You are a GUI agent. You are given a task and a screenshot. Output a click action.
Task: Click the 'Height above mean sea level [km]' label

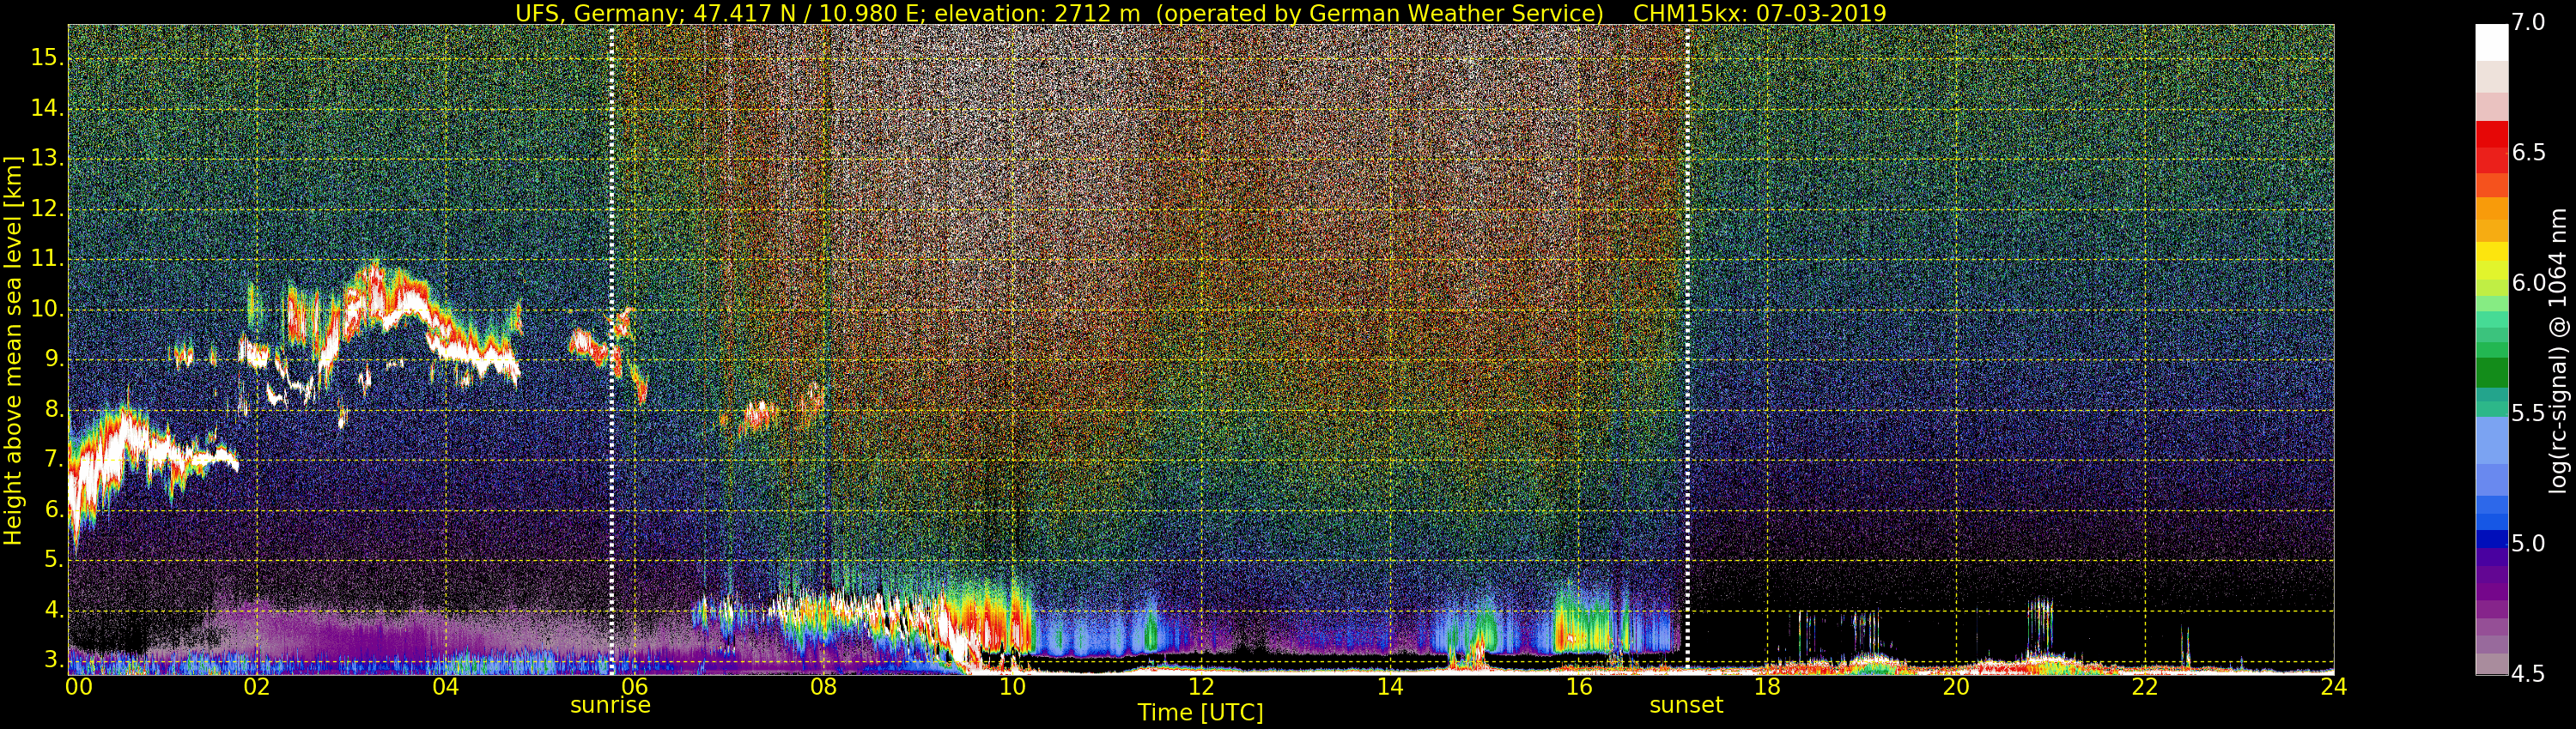[13, 351]
